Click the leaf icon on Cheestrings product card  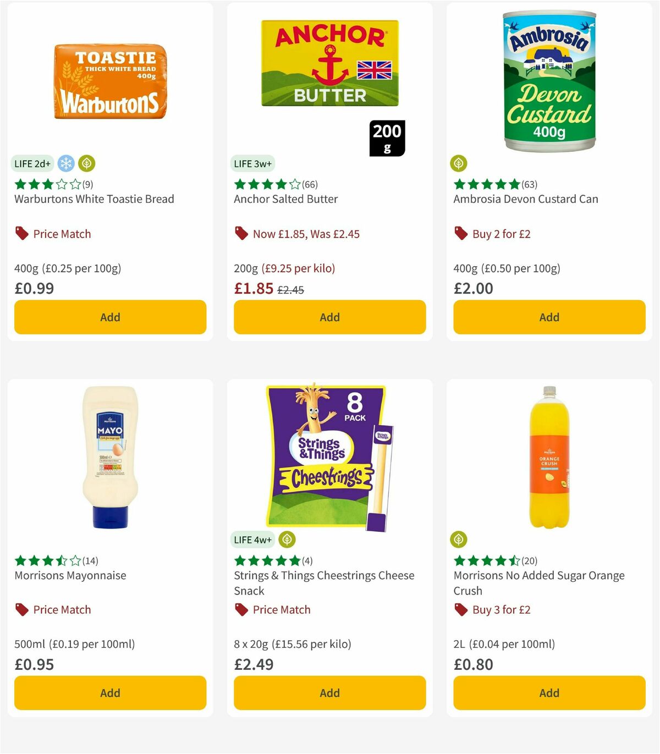pyautogui.click(x=288, y=540)
